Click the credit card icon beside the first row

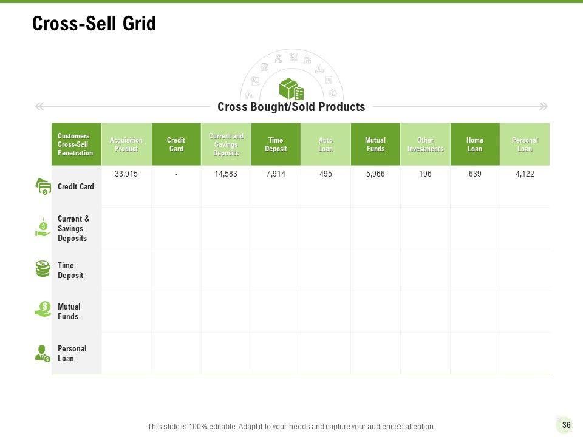point(43,186)
